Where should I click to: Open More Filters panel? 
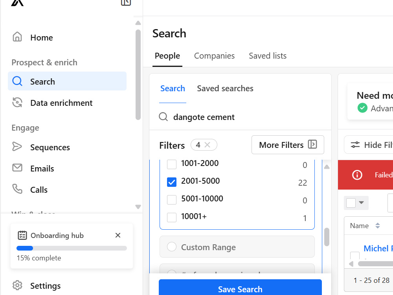(288, 145)
